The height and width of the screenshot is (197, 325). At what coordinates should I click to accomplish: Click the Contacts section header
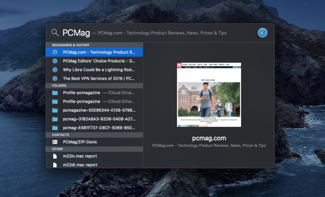coord(94,135)
